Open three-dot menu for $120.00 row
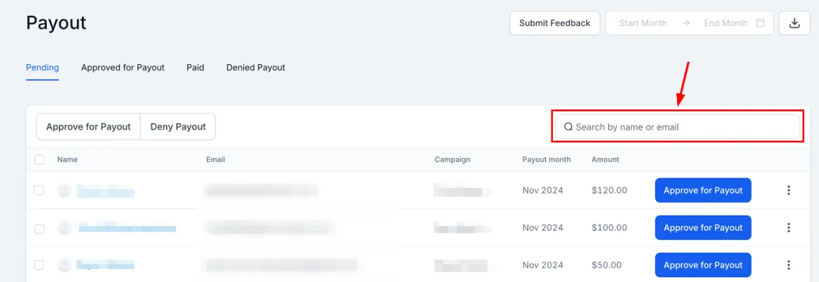 click(788, 191)
